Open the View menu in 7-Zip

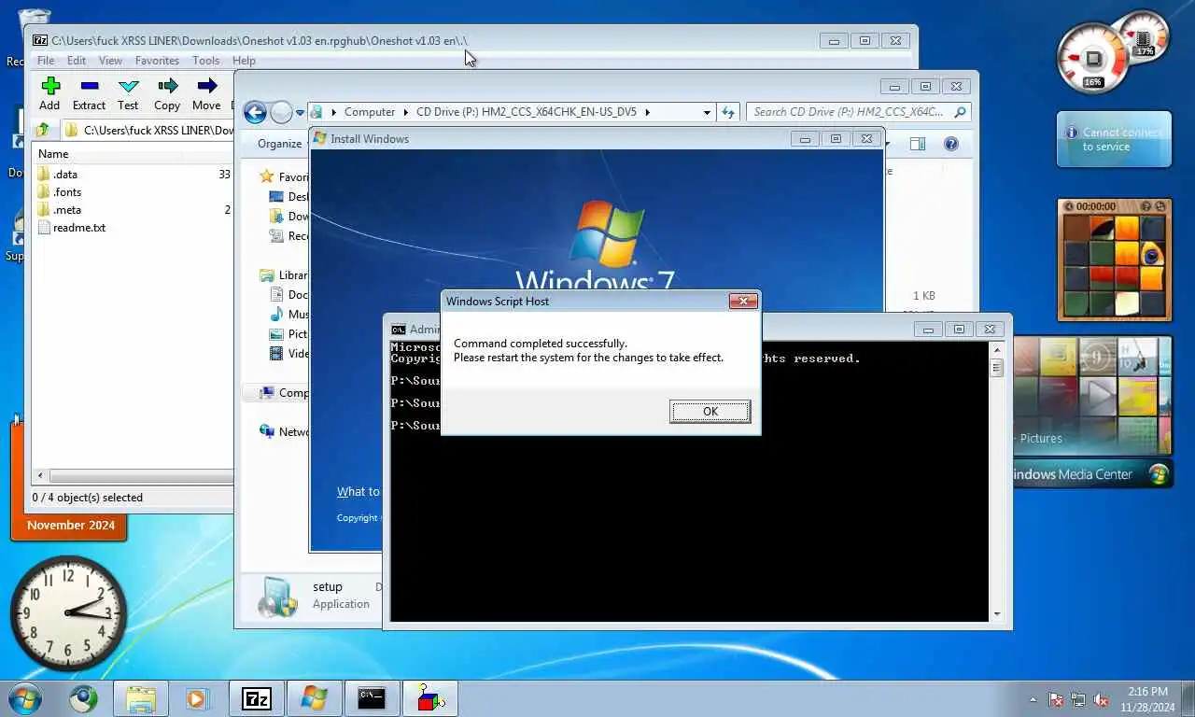pos(110,61)
